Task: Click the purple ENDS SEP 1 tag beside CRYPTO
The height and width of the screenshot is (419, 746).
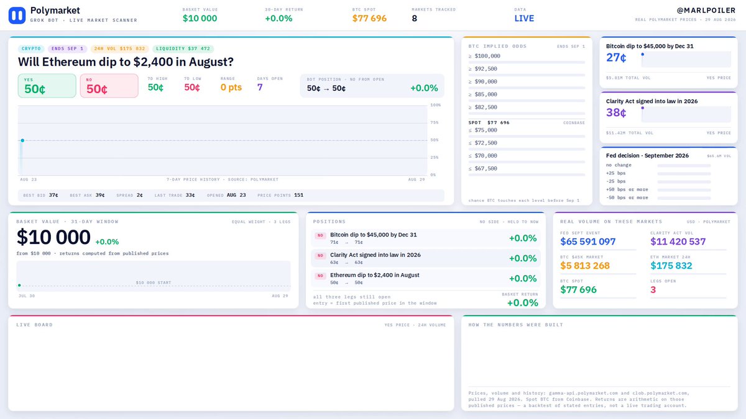Action: 67,48
